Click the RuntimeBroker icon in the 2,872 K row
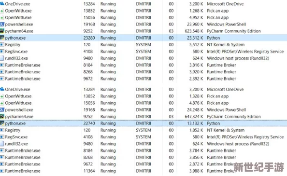Viewport: 287px width, 176px height. (x=2, y=164)
